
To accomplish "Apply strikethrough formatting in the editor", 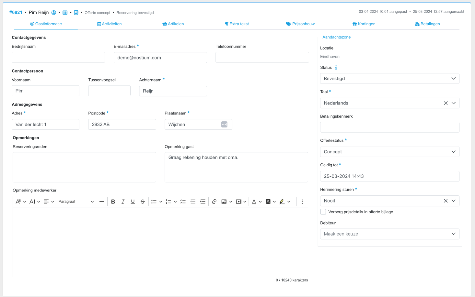I will (x=143, y=202).
